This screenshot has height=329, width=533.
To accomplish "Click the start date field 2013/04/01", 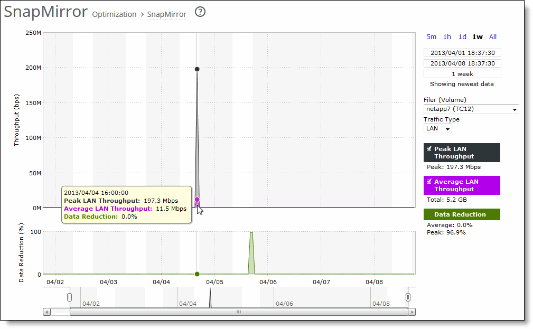I will point(462,52).
